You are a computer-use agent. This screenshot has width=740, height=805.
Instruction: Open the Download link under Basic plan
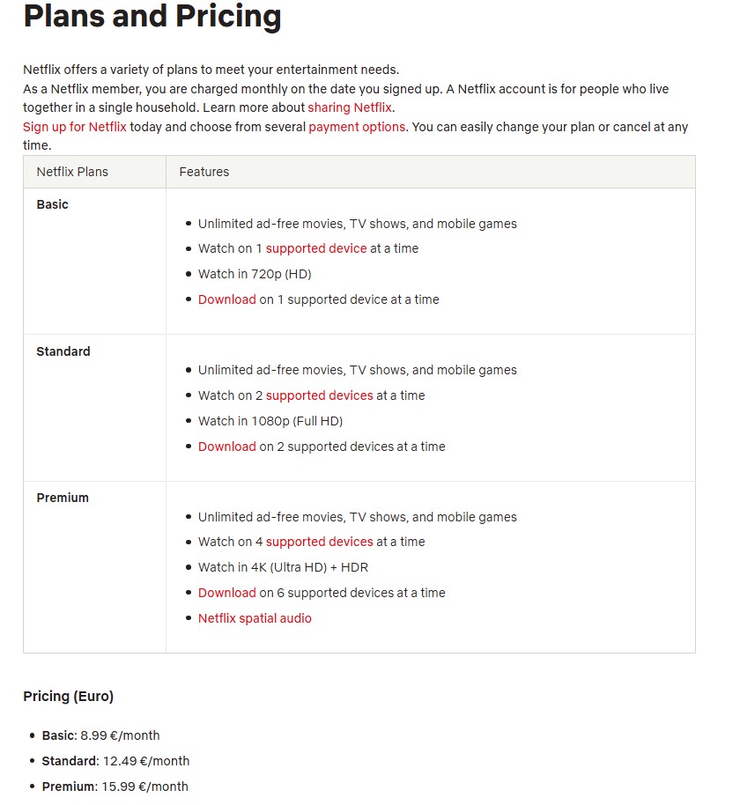[x=227, y=299]
